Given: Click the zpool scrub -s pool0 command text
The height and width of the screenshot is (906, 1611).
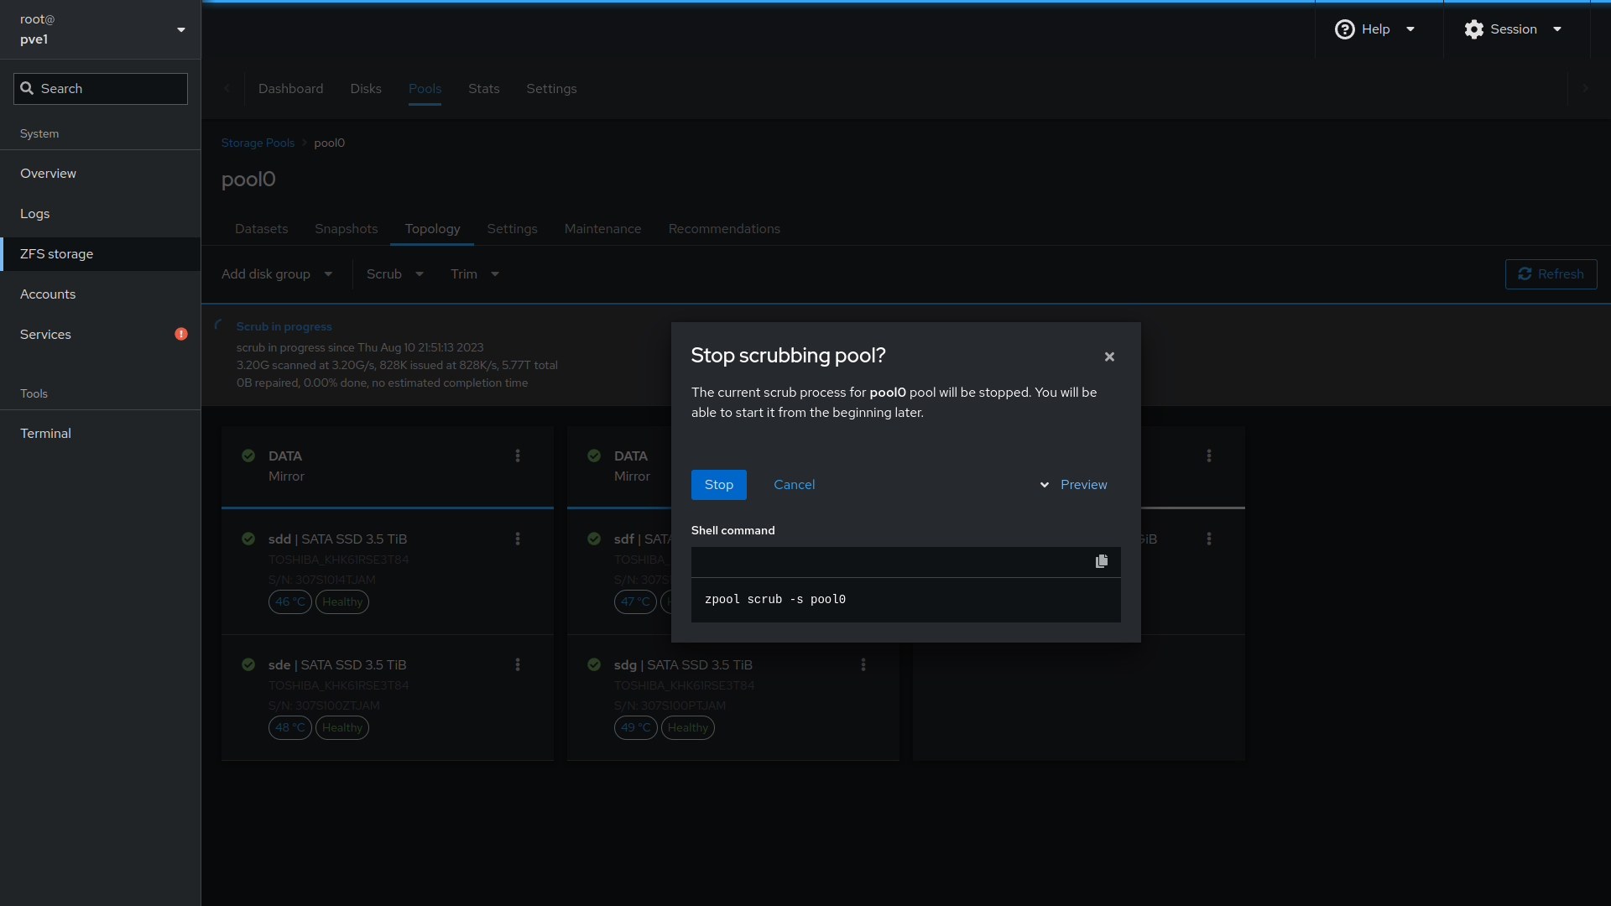Looking at the screenshot, I should click(x=775, y=599).
